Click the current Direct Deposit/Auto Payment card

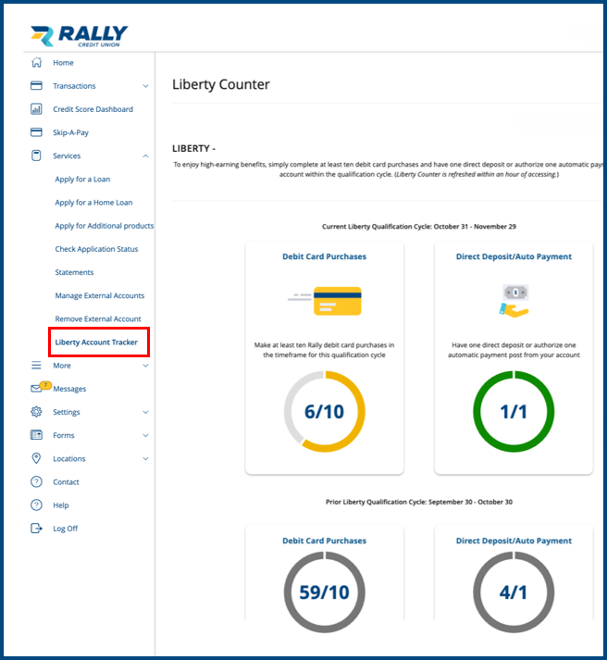click(514, 356)
